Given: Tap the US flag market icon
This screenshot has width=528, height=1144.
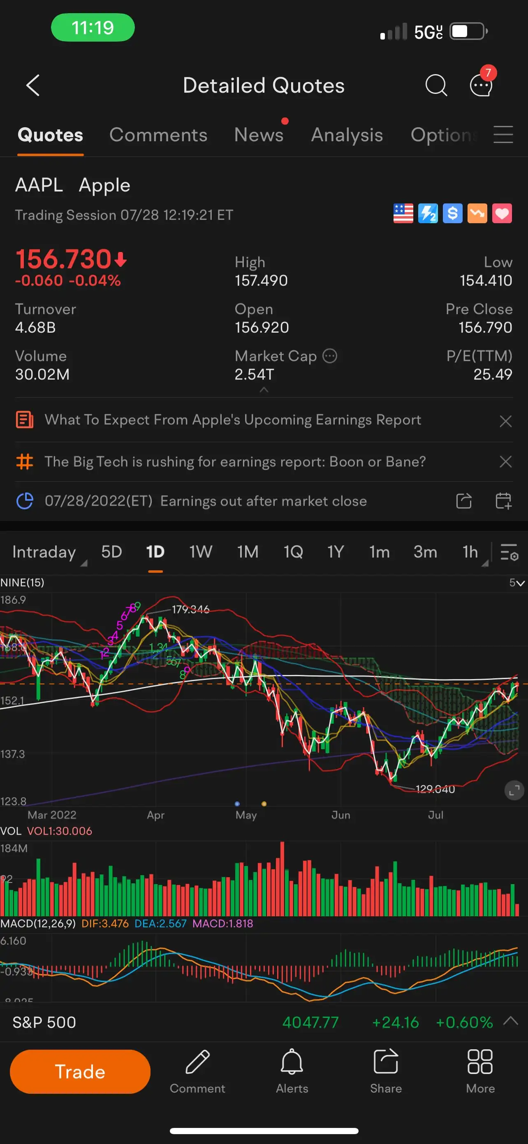Looking at the screenshot, I should [403, 214].
